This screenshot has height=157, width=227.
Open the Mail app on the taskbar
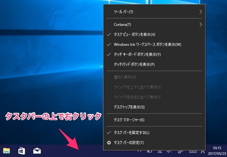37,151
